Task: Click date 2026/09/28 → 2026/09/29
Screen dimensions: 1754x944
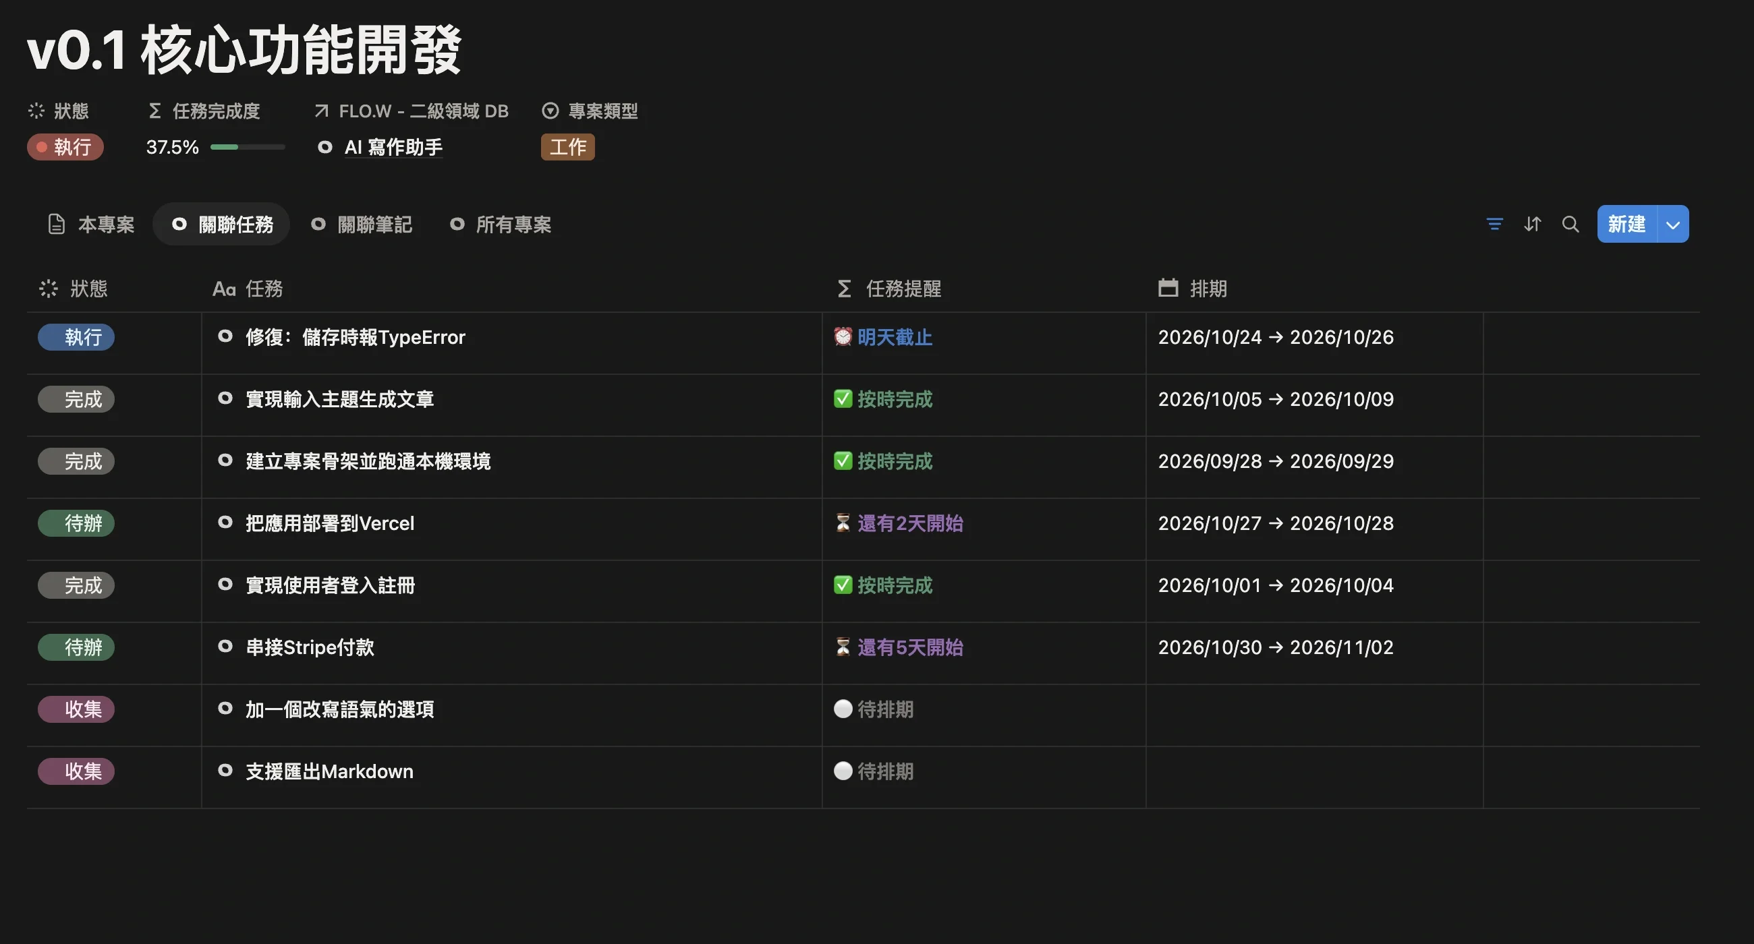Action: (x=1276, y=461)
